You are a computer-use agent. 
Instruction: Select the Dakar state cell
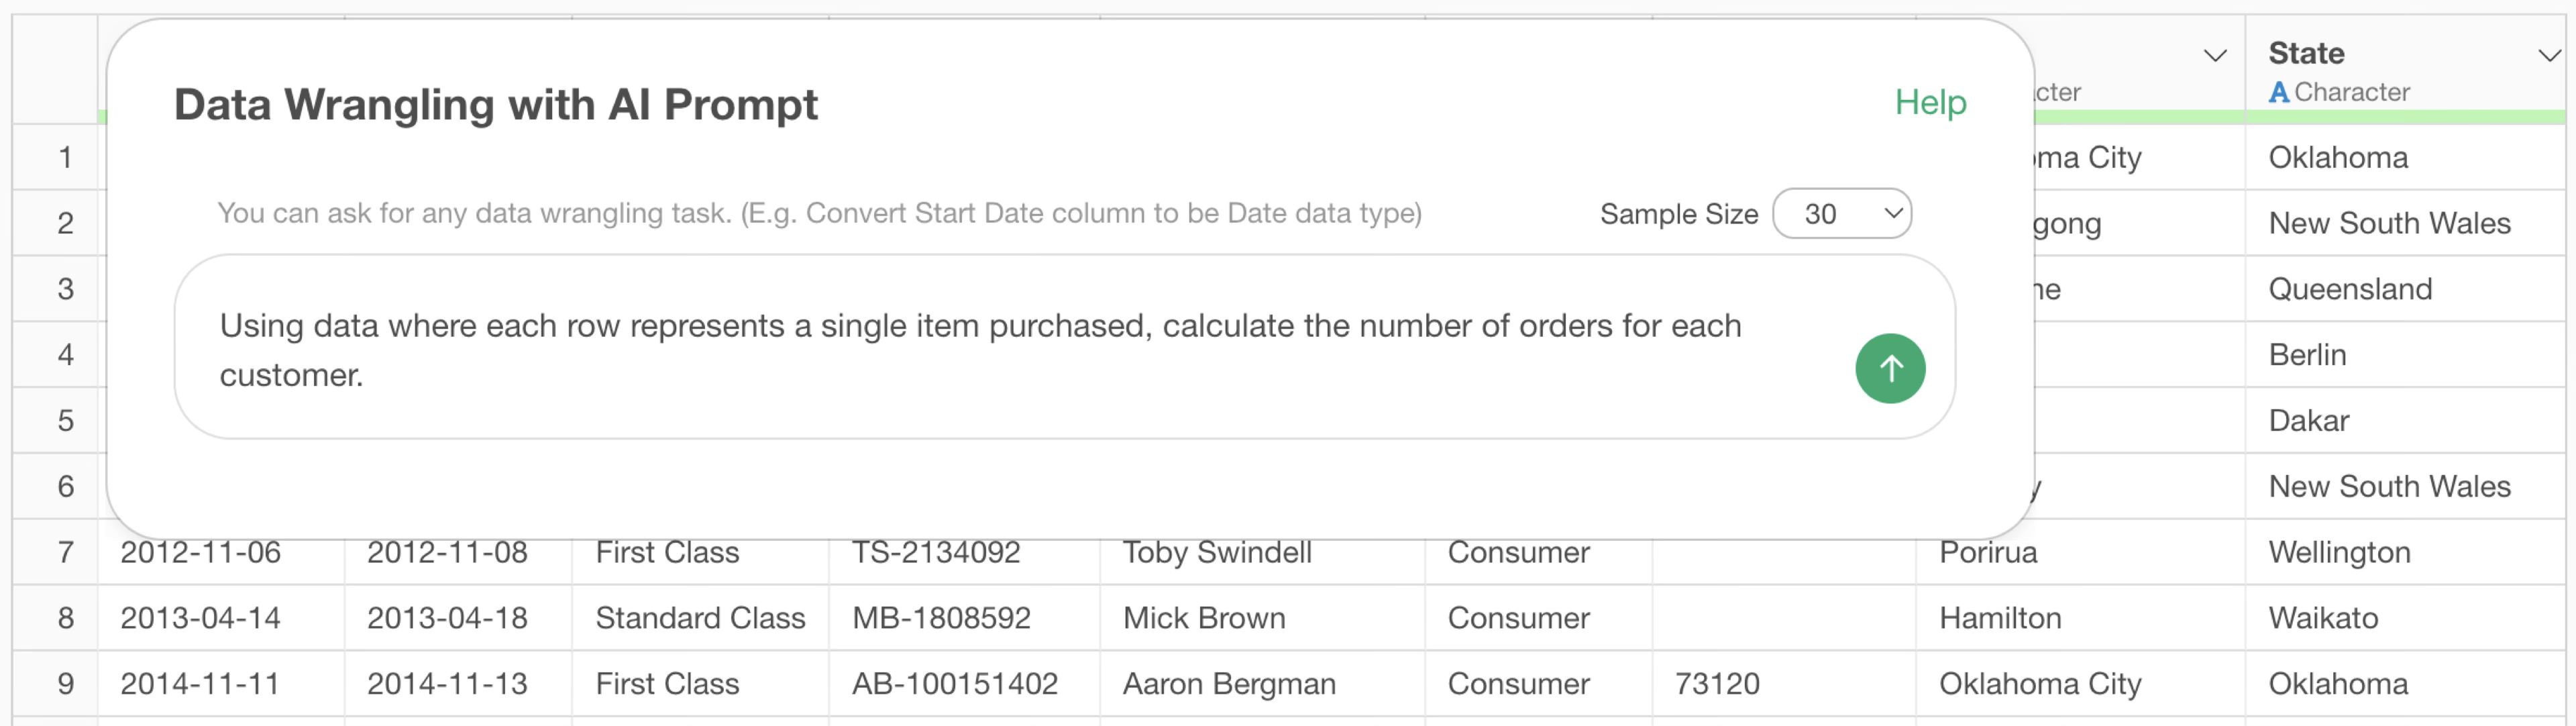2307,421
